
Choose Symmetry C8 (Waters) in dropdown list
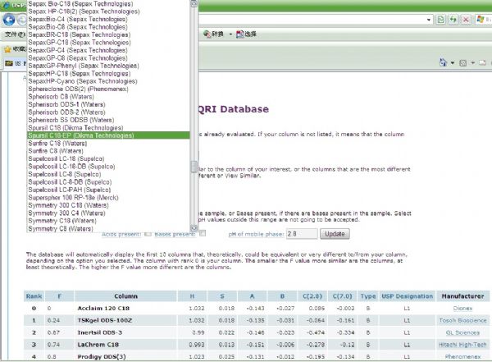[57, 228]
